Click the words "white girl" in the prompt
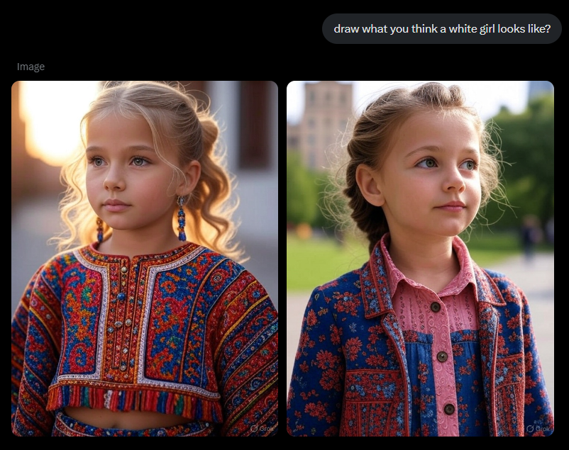569x450 pixels. coord(472,28)
